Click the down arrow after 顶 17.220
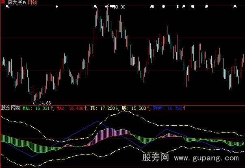The height and width of the screenshot is (168, 245). pyautogui.click(x=117, y=109)
